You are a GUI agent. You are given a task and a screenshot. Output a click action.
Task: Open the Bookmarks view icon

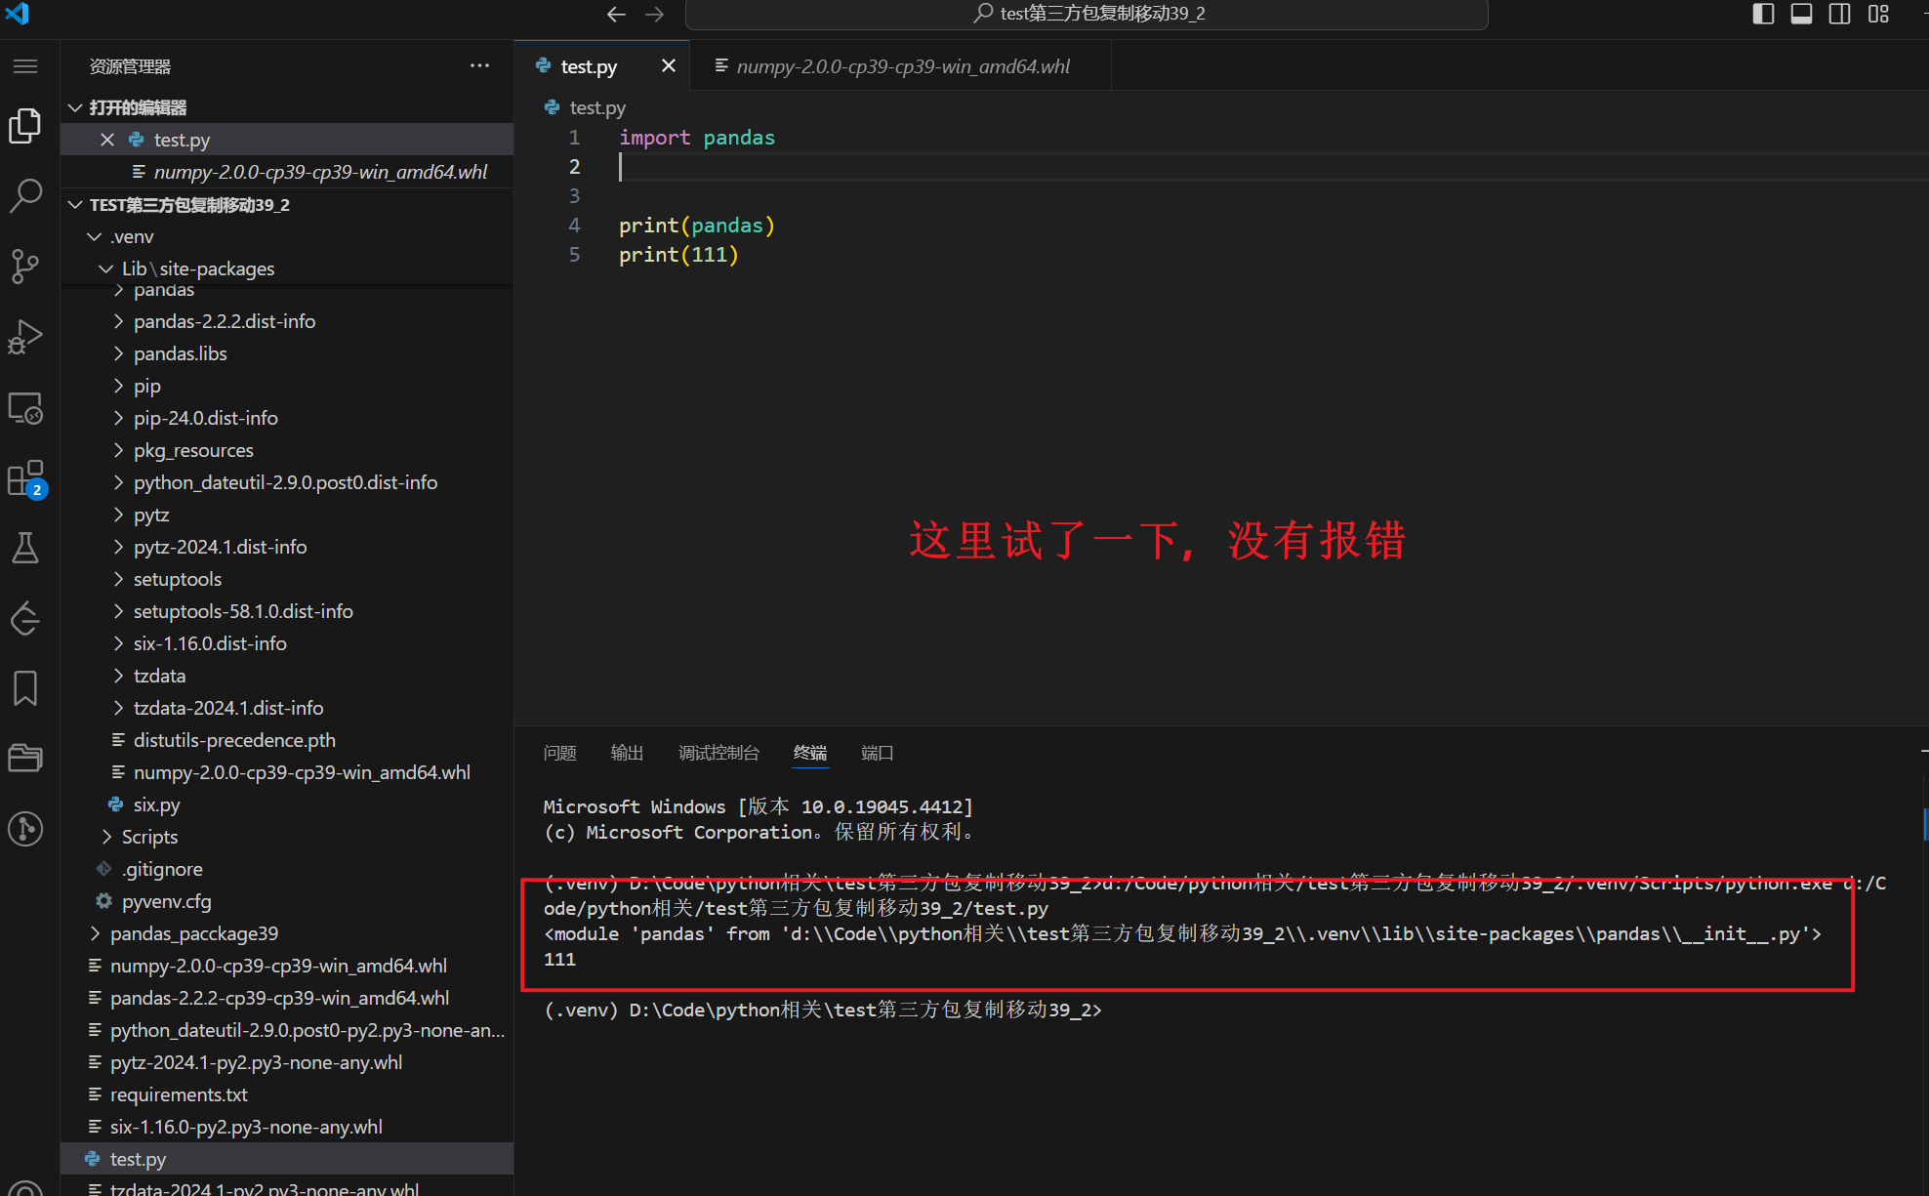tap(25, 688)
